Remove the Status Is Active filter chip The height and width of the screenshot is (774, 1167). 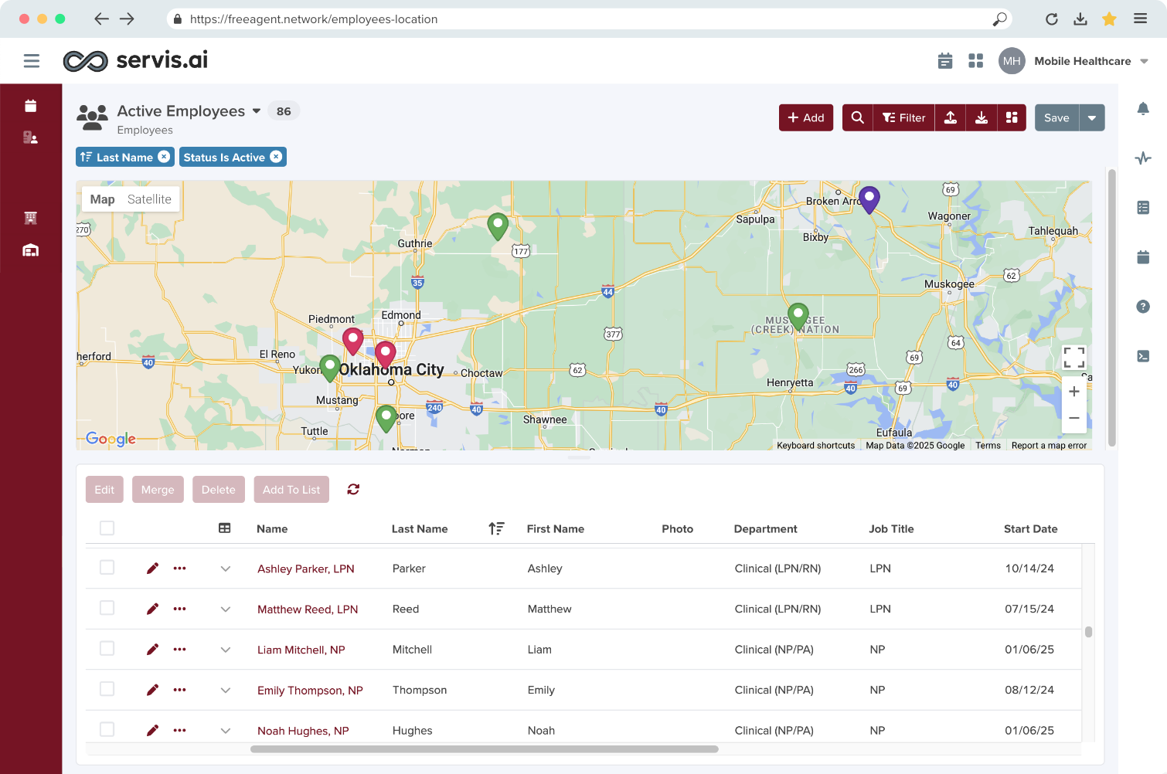click(276, 157)
